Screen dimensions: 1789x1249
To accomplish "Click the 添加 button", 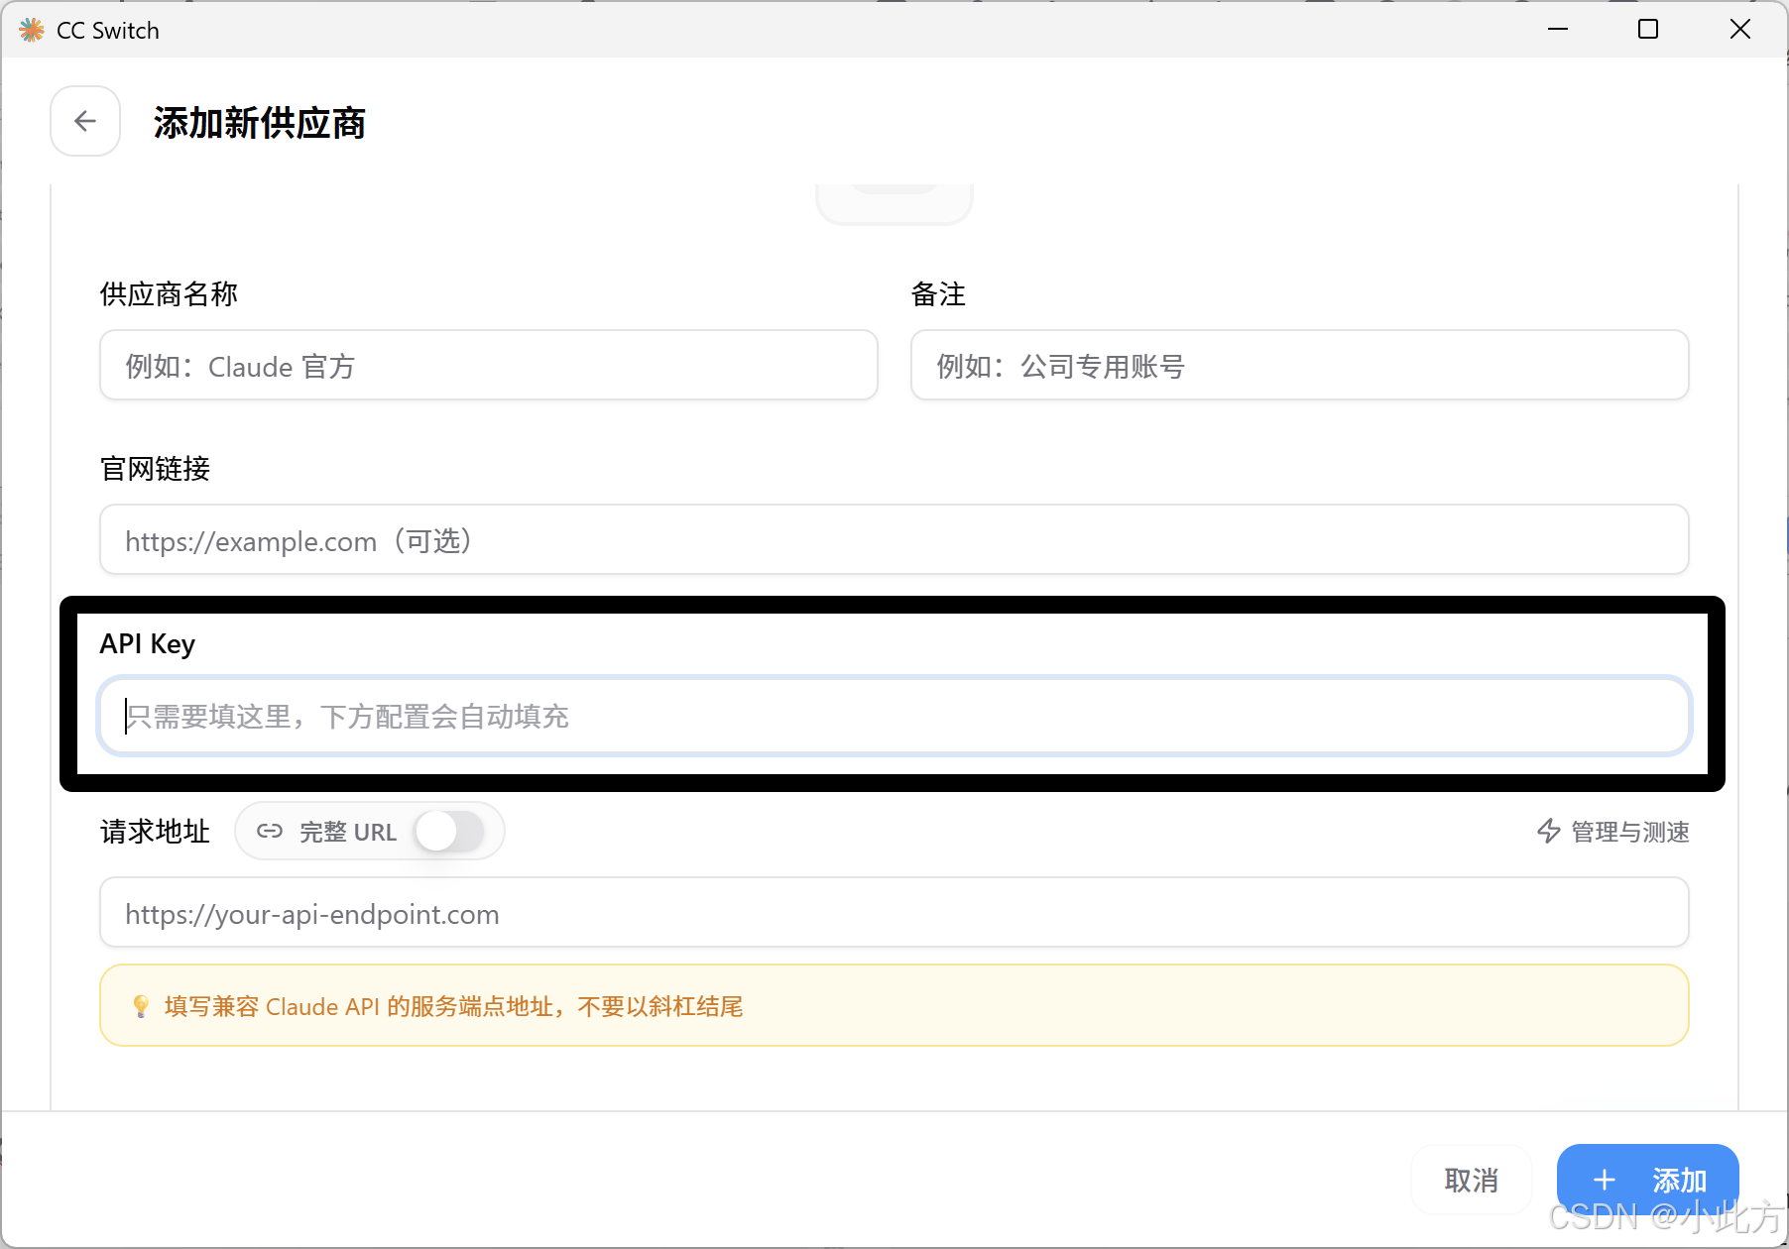I will pos(1648,1180).
